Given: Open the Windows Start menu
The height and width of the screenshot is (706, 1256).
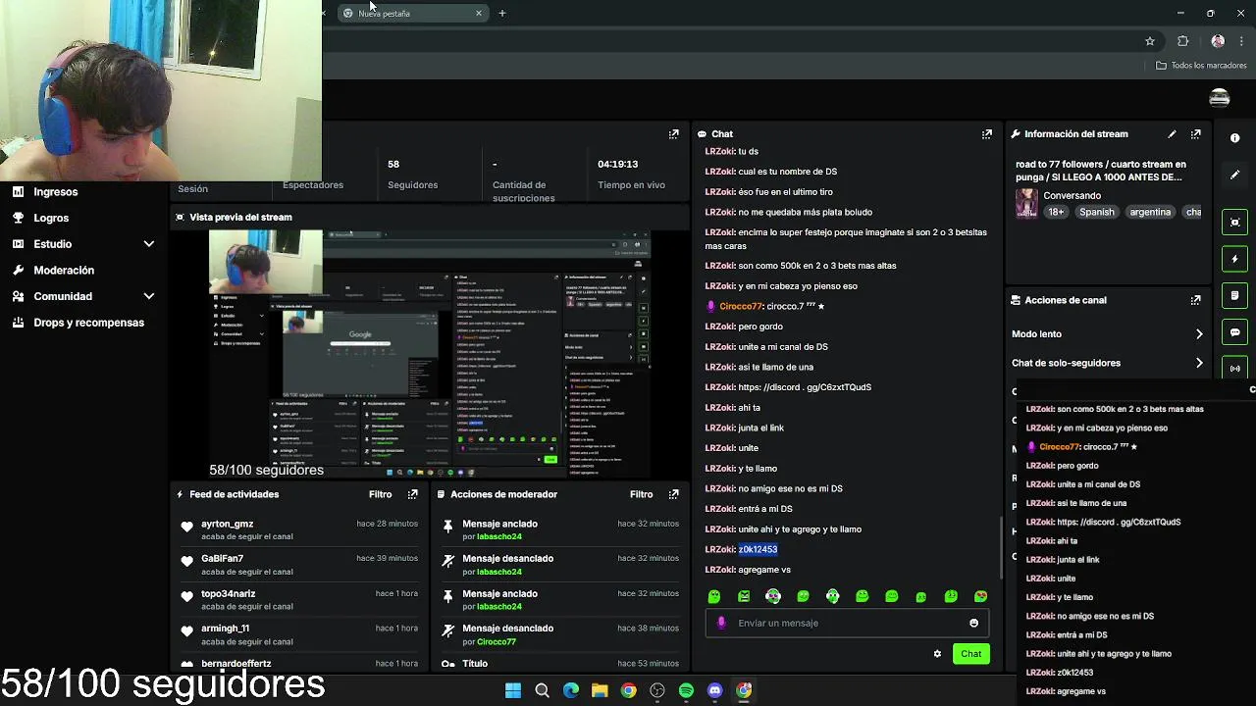Looking at the screenshot, I should tap(512, 690).
